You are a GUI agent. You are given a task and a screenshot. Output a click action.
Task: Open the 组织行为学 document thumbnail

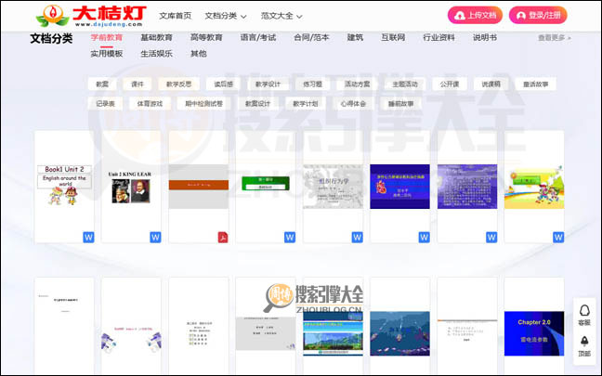pos(333,187)
